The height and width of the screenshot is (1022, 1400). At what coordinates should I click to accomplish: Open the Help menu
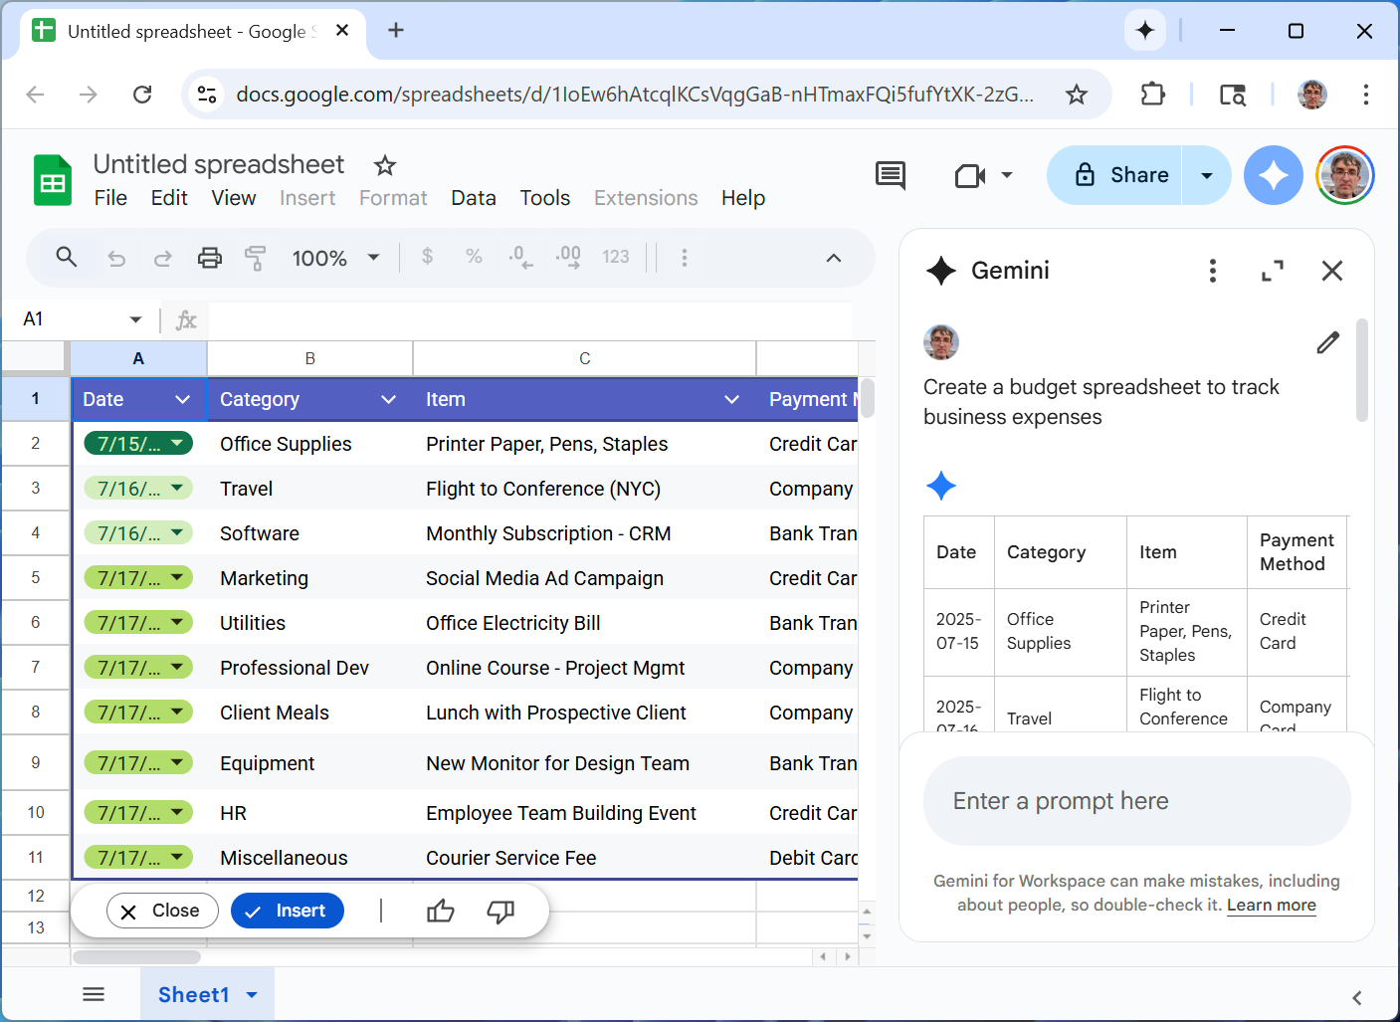point(743,198)
